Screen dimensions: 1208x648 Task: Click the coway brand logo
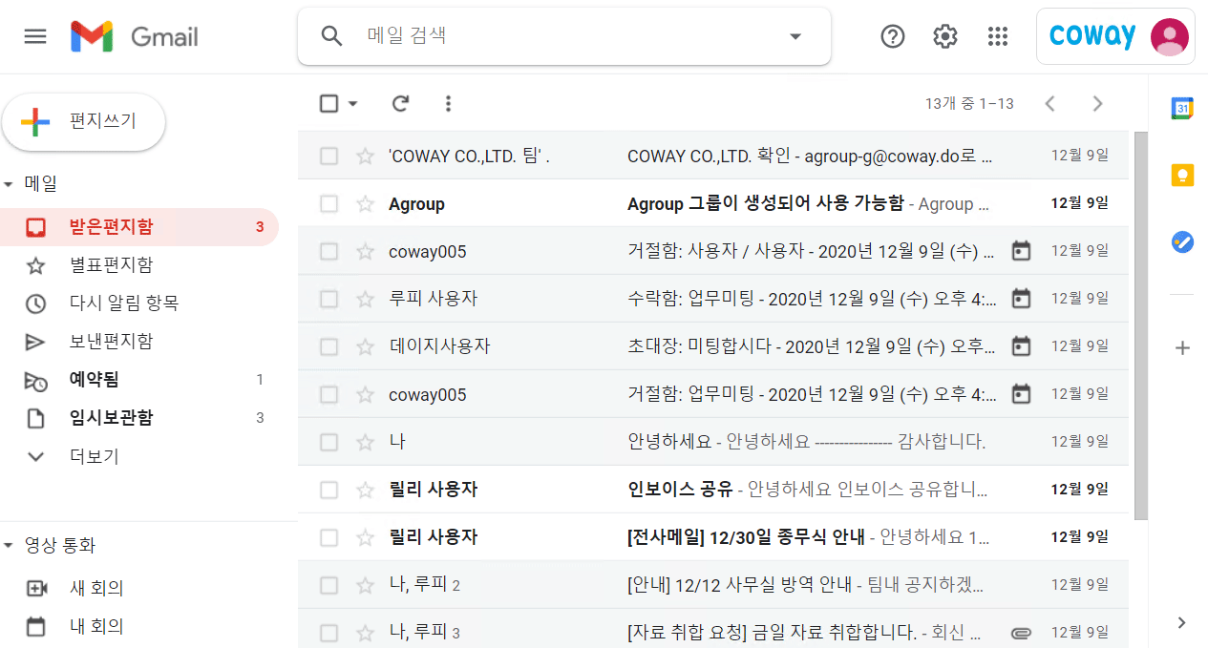pyautogui.click(x=1091, y=36)
